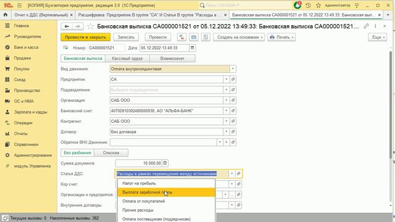
Task: Click the report icon before Создать на основании
Action: click(206, 37)
